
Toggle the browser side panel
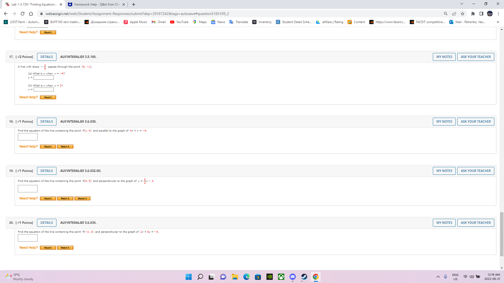481,14
